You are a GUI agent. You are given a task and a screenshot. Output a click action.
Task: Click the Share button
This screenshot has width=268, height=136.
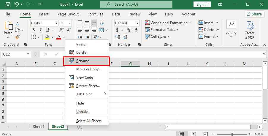(x=254, y=14)
